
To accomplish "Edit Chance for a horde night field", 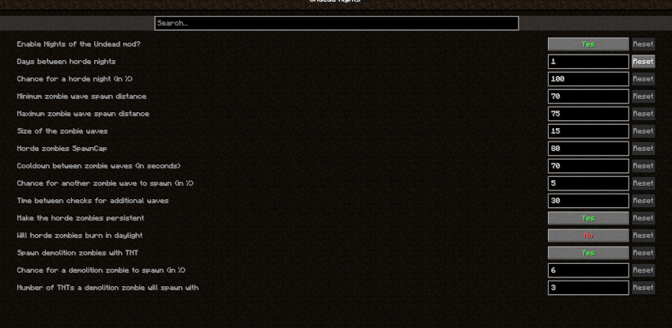I will tap(587, 79).
